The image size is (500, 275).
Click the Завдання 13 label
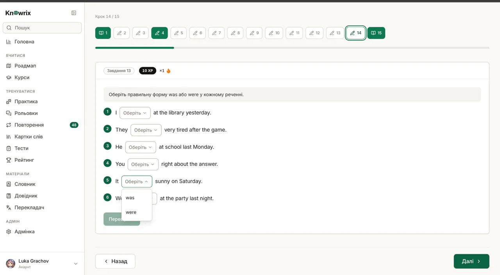click(x=119, y=71)
